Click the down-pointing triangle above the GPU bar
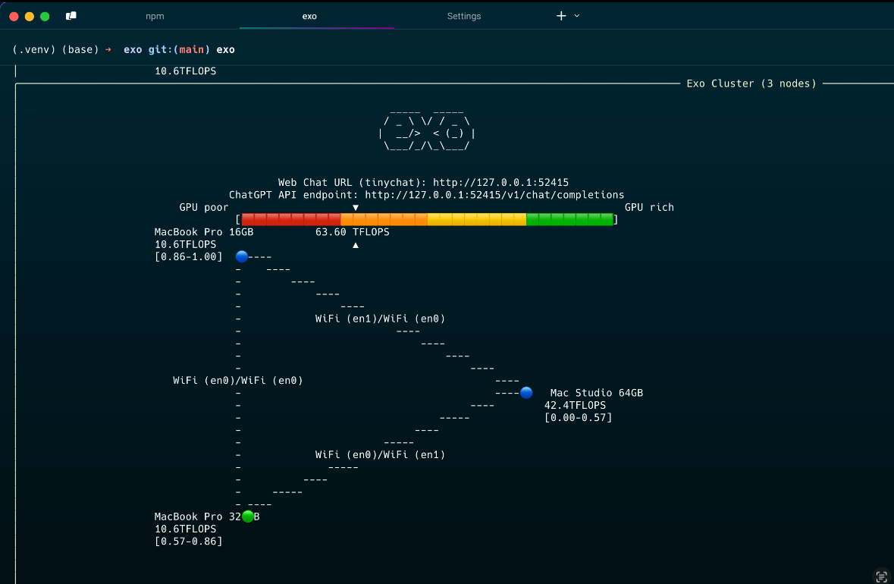 356,207
